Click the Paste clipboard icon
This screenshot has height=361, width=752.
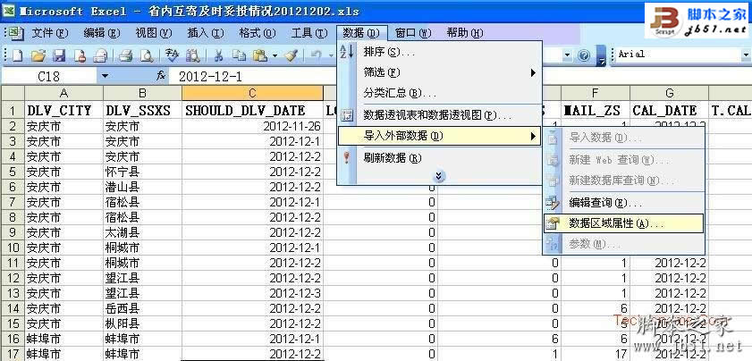[259, 55]
